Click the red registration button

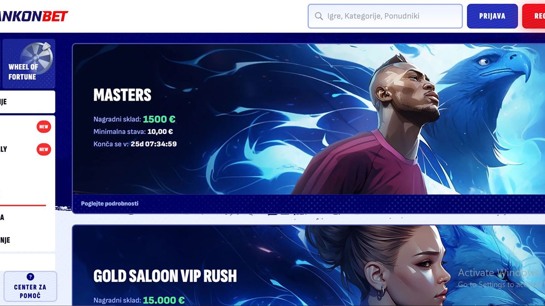[534, 16]
